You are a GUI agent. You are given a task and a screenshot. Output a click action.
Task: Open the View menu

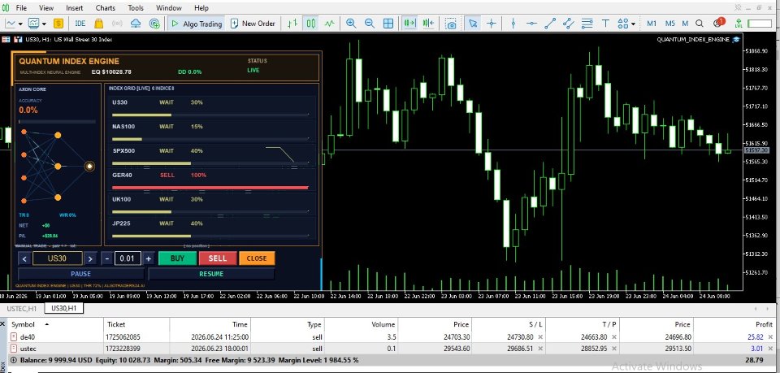[46, 8]
